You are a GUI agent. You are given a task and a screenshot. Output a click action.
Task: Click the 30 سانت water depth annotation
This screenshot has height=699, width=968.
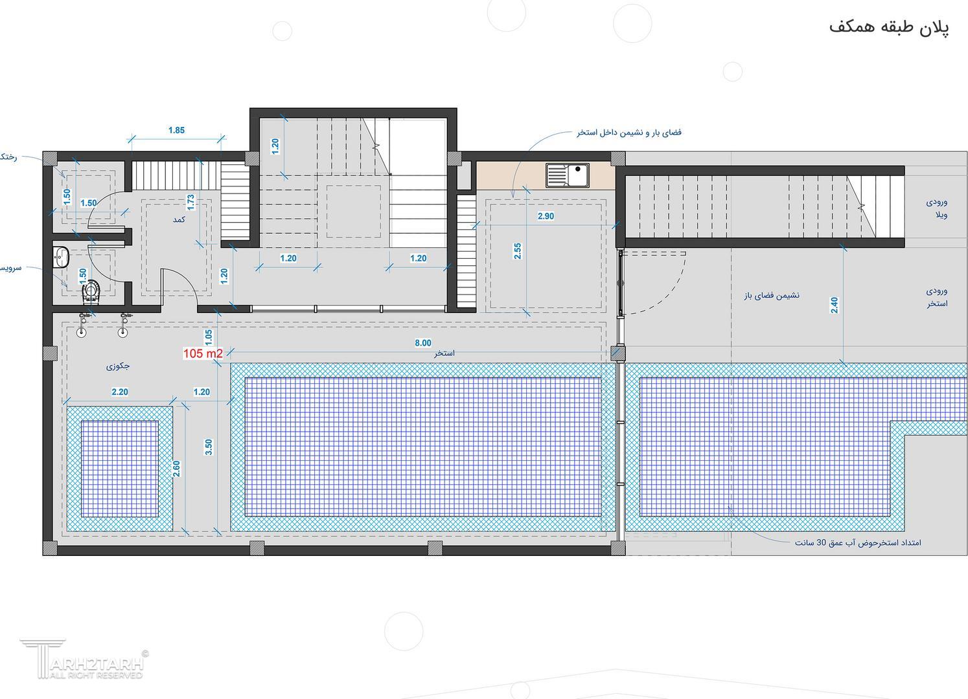coord(857,542)
